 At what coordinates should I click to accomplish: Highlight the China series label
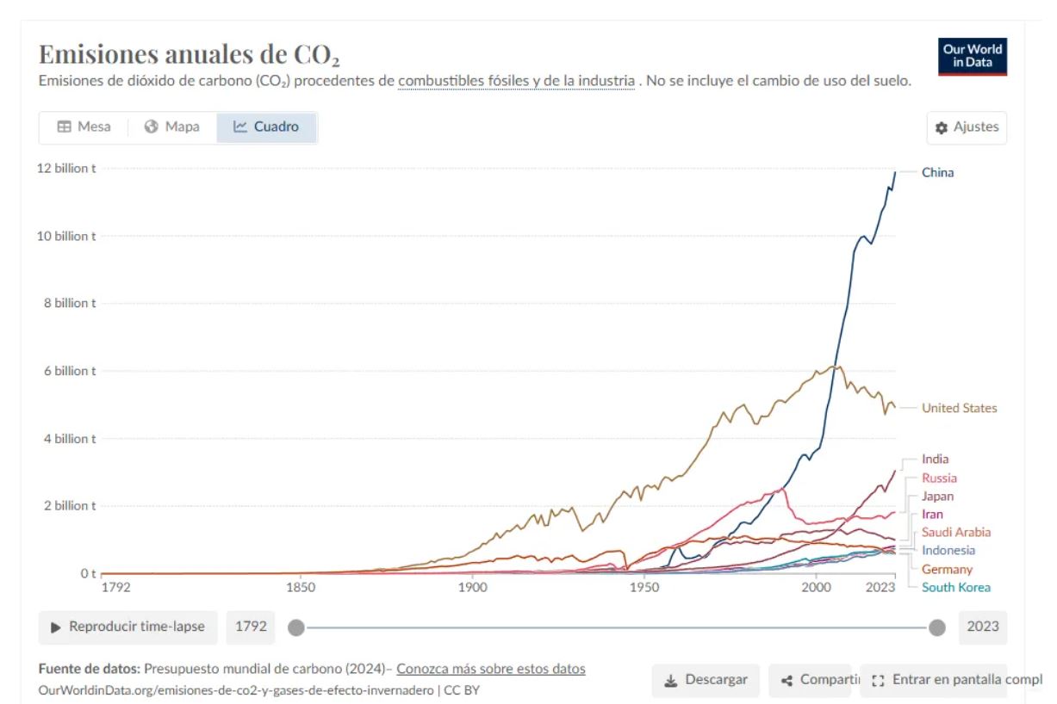tap(937, 172)
